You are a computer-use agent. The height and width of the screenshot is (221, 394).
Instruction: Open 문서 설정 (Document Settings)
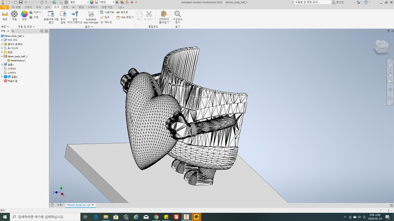point(63,17)
